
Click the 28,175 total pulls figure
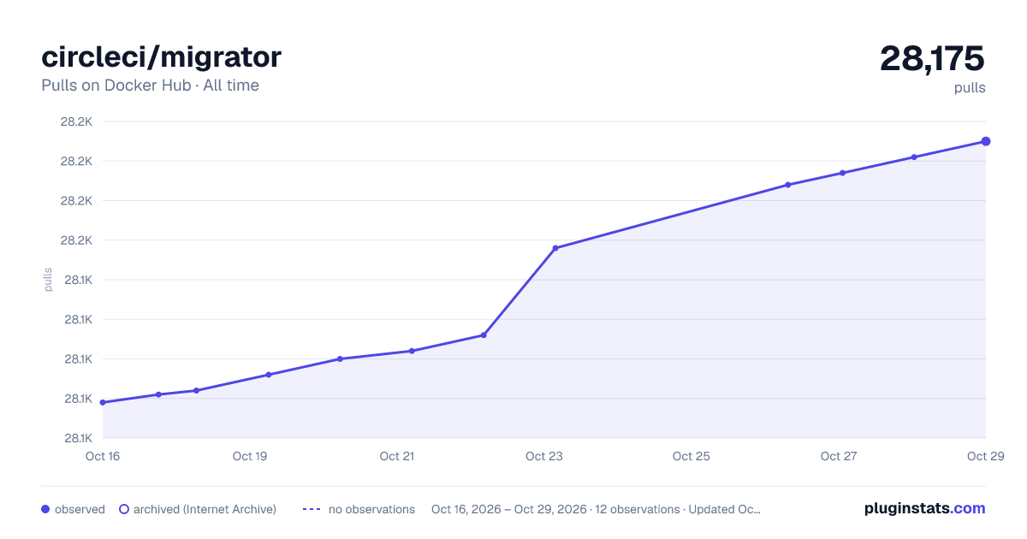tap(932, 58)
